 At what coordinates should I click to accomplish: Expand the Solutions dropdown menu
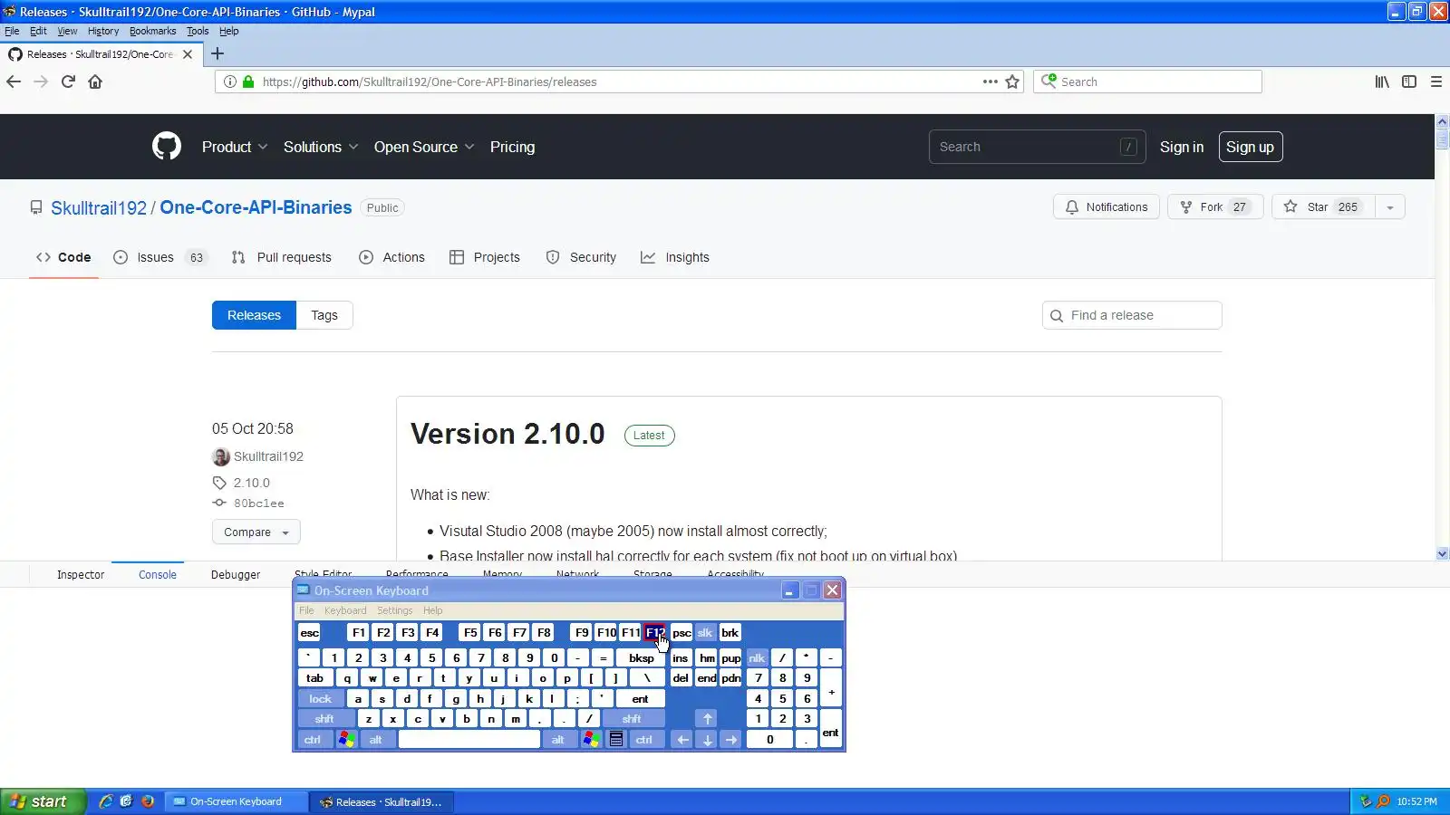[321, 147]
